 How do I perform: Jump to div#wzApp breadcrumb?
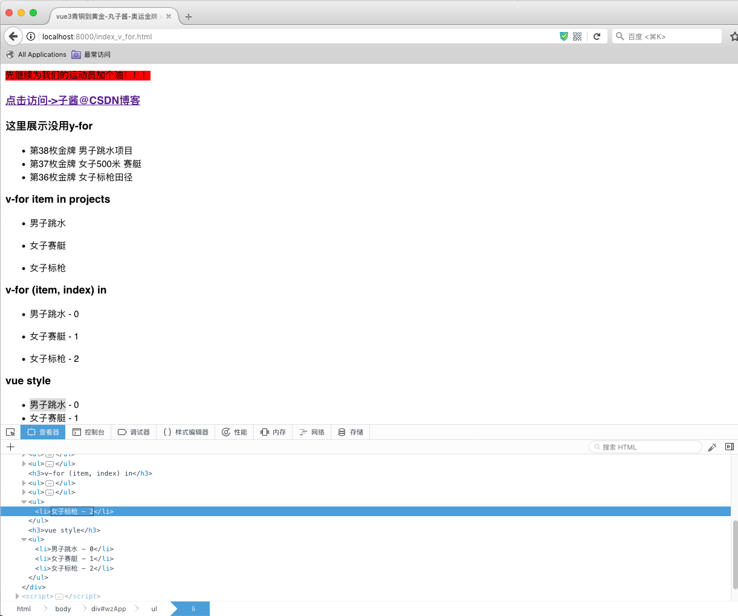pos(109,609)
